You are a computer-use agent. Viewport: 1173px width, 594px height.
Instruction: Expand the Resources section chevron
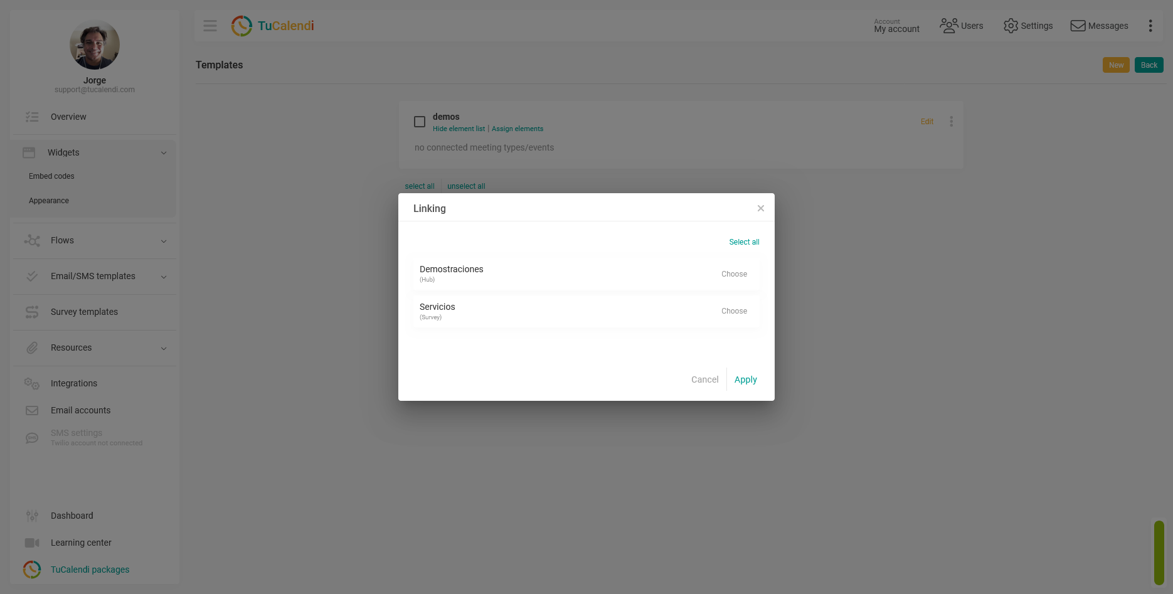[x=164, y=348]
